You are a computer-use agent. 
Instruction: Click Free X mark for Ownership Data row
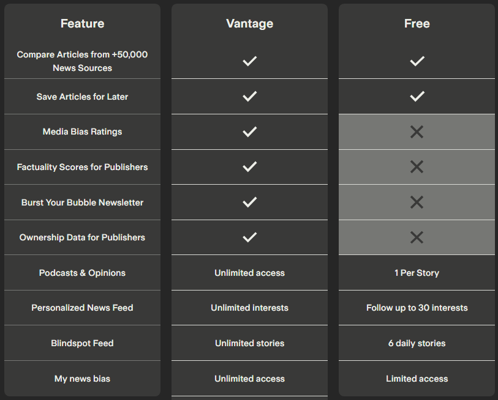417,237
